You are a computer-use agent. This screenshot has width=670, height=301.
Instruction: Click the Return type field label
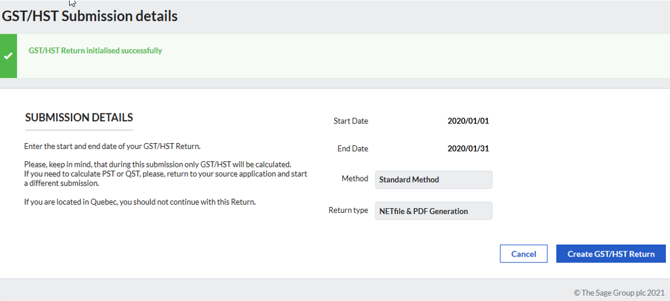pos(348,211)
